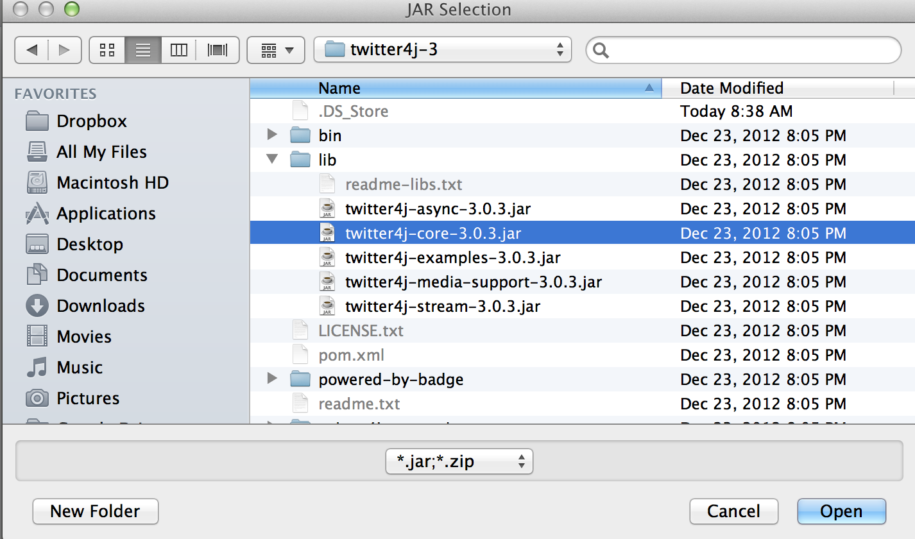Viewport: 915px width, 539px height.
Task: Click the magnifying glass search icon
Action: point(601,50)
